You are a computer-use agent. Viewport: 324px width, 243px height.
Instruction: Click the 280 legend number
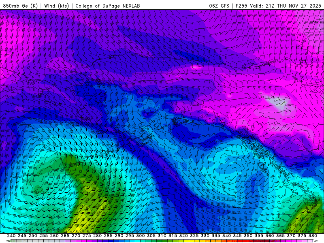point(97,236)
